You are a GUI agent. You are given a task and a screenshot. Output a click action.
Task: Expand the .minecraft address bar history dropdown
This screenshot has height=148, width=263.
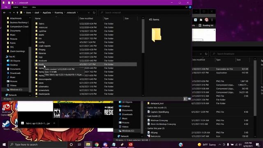[x=89, y=13]
